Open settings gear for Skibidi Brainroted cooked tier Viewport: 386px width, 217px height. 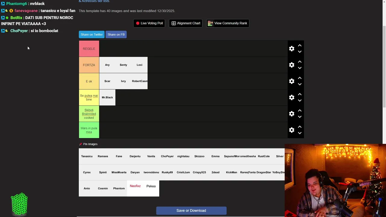292,114
